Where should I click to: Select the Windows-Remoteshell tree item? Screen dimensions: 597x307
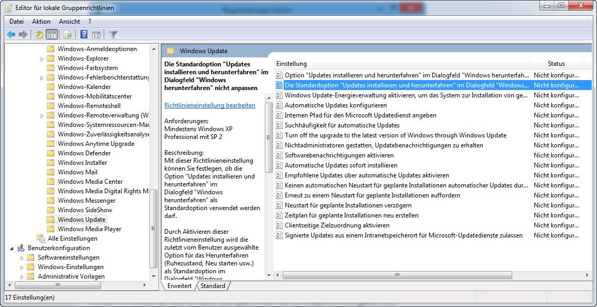point(89,106)
